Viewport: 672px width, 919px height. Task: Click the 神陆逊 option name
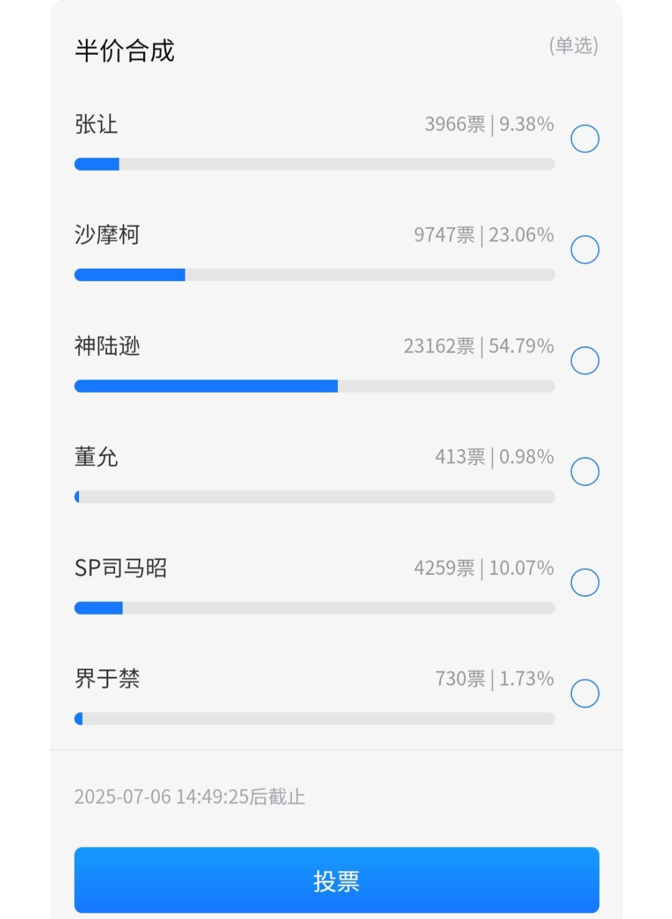(x=107, y=346)
